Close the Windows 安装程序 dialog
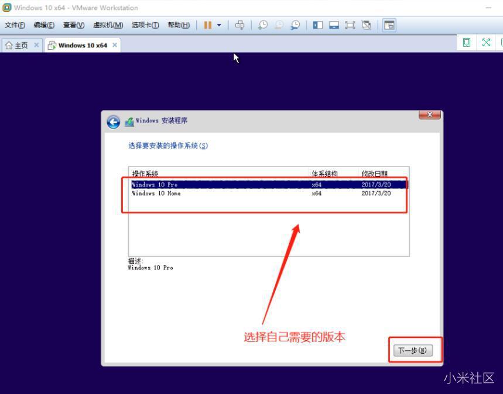Screen dimensions: 503x394 [430, 115]
